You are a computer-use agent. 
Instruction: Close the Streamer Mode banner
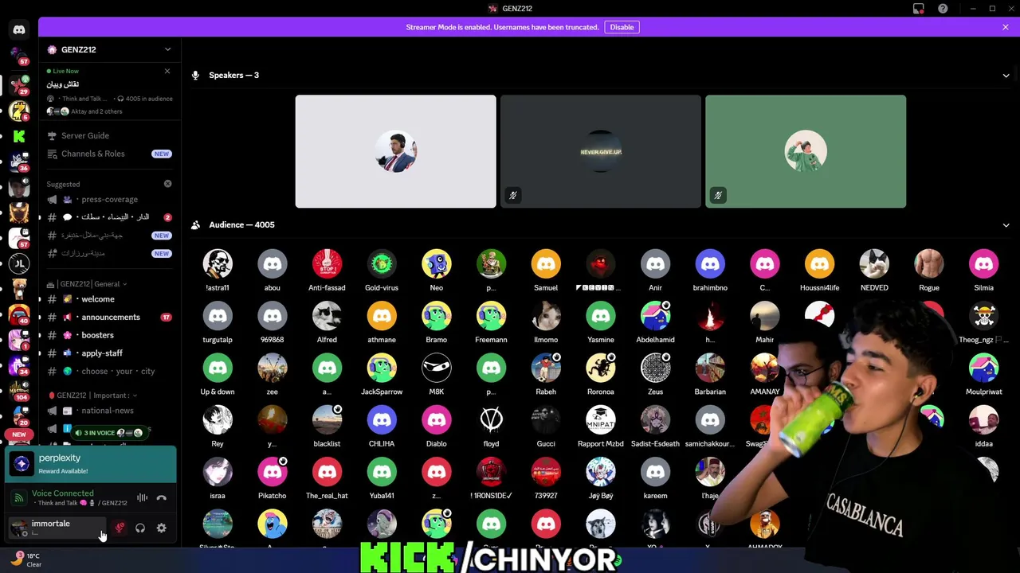1006,27
